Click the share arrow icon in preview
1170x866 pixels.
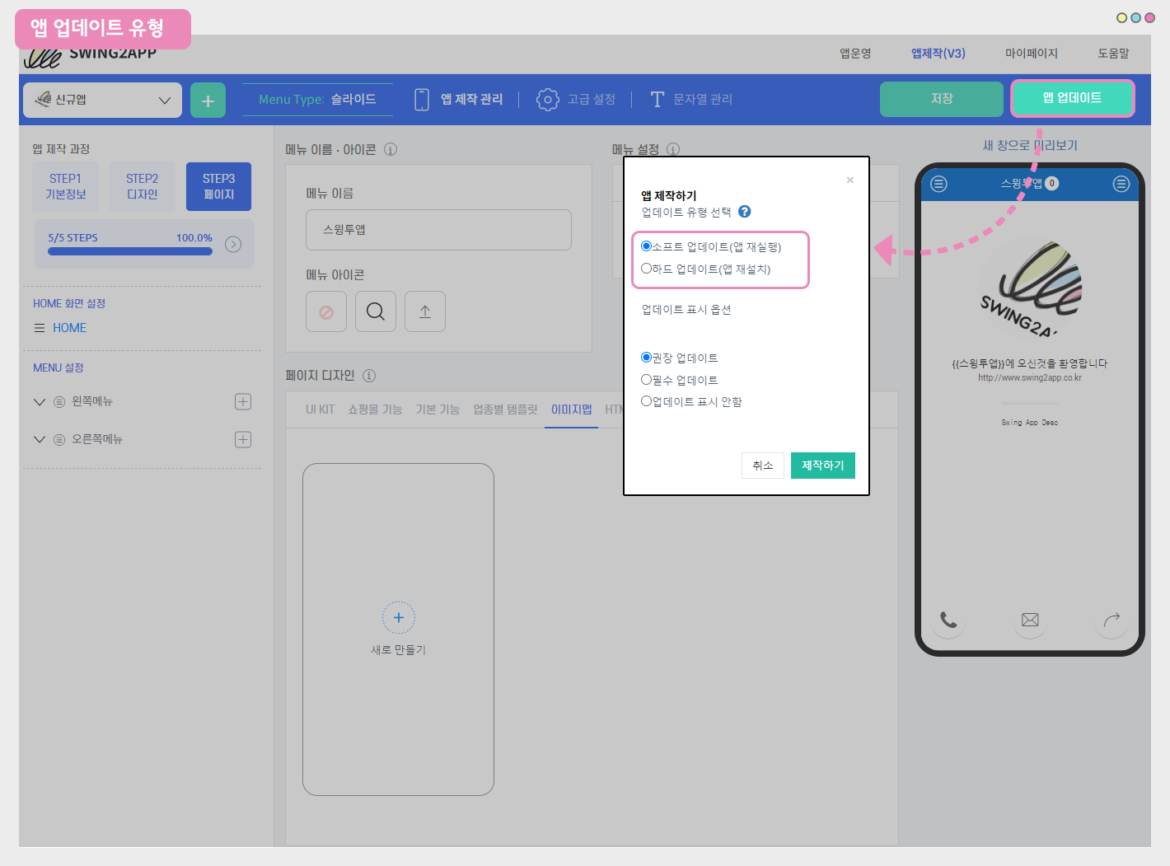pyautogui.click(x=1111, y=620)
